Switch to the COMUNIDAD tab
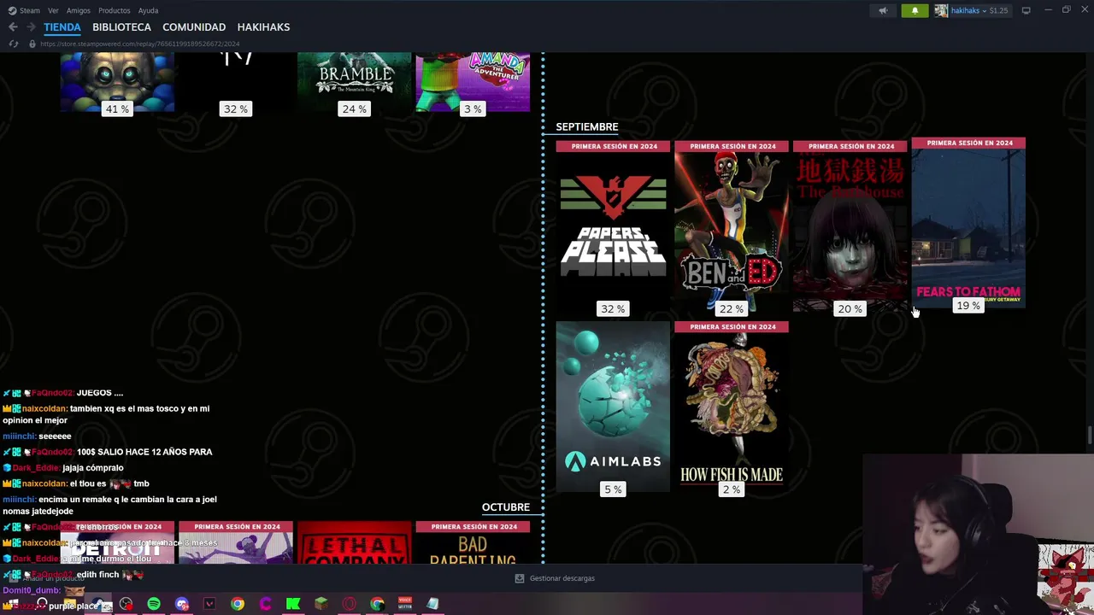Image resolution: width=1094 pixels, height=615 pixels. pos(194,27)
